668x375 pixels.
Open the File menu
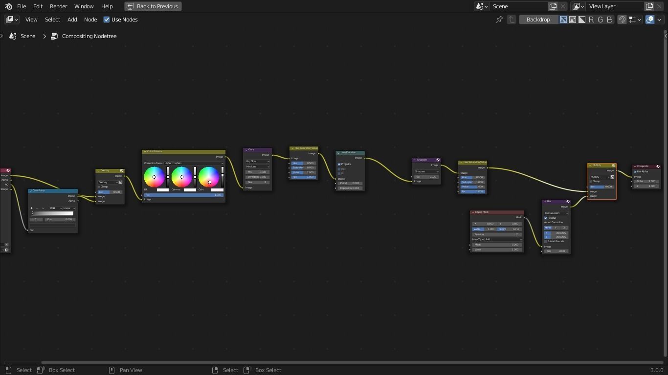[22, 6]
